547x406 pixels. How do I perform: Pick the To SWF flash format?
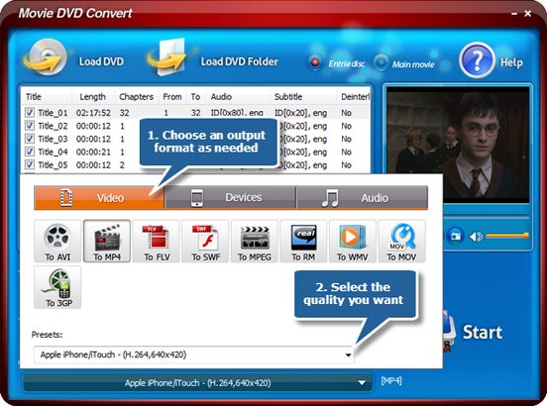[205, 242]
